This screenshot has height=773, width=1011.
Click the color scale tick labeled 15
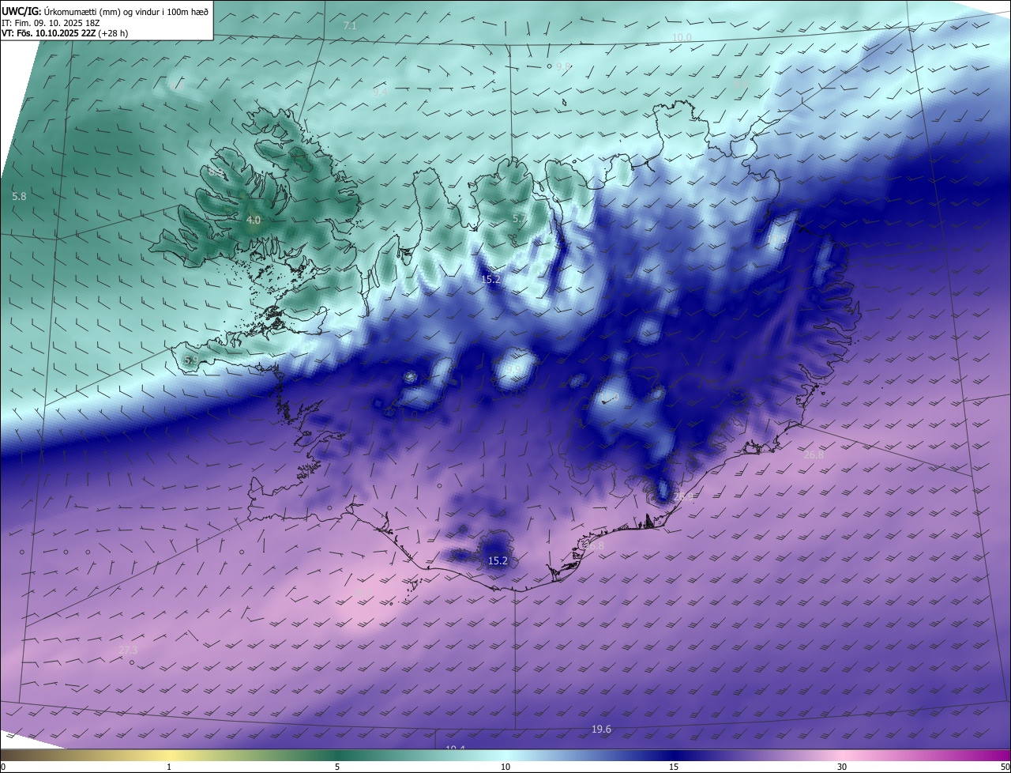[674, 767]
